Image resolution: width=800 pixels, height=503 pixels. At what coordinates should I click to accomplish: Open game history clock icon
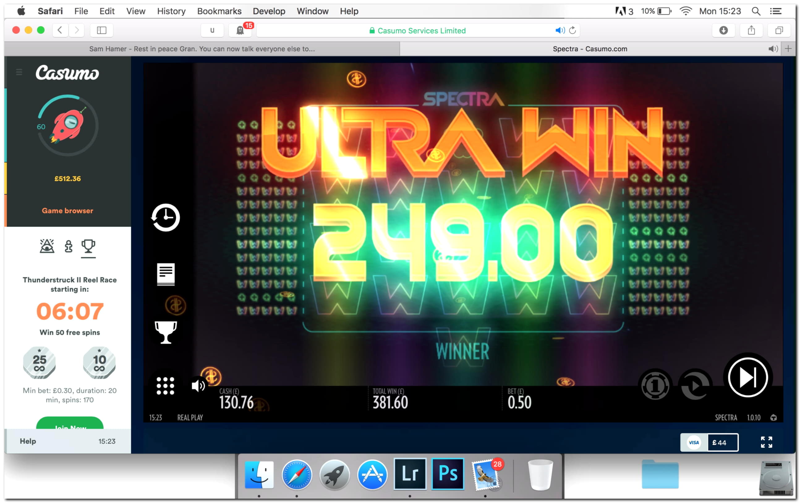165,218
